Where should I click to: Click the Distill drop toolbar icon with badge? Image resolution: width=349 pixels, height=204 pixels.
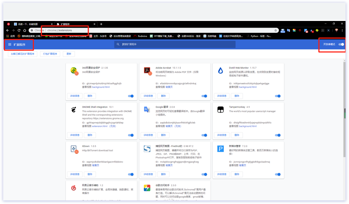pos(312,30)
